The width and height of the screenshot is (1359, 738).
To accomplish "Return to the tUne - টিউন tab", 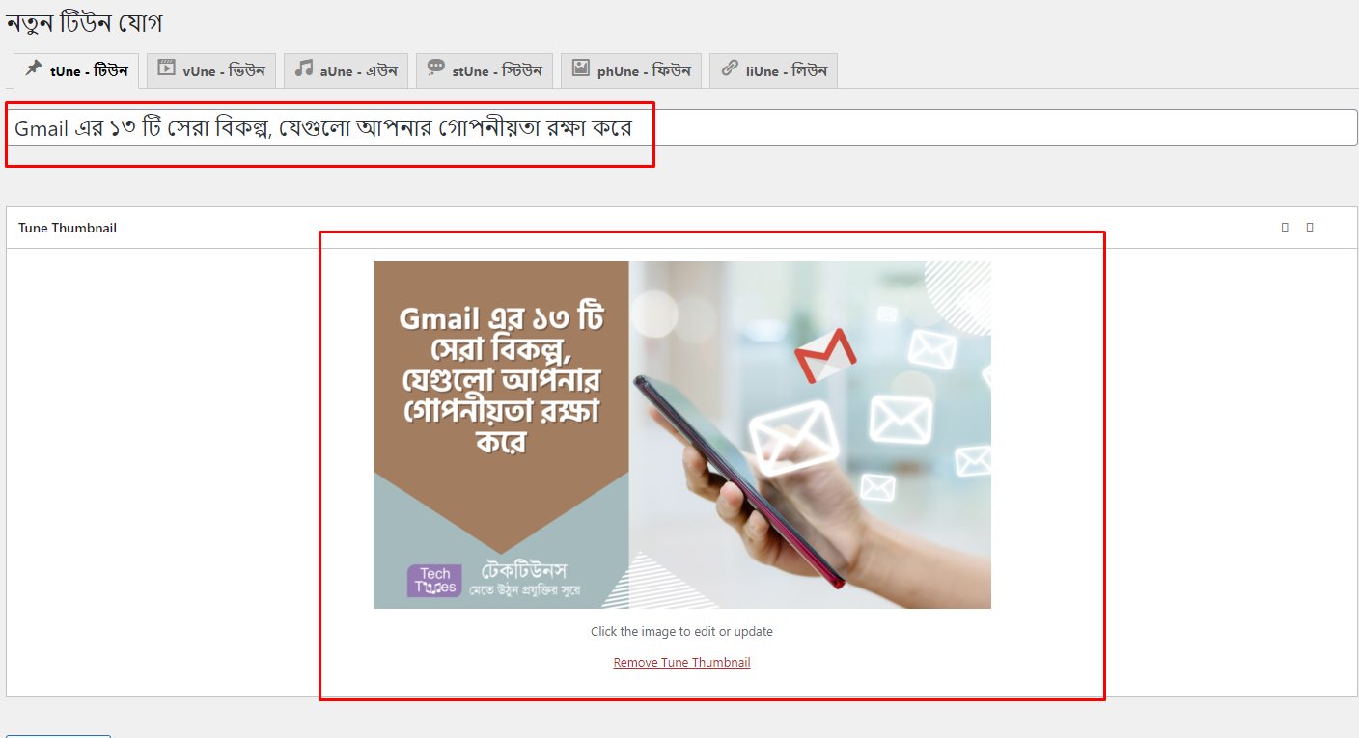I will click(76, 68).
